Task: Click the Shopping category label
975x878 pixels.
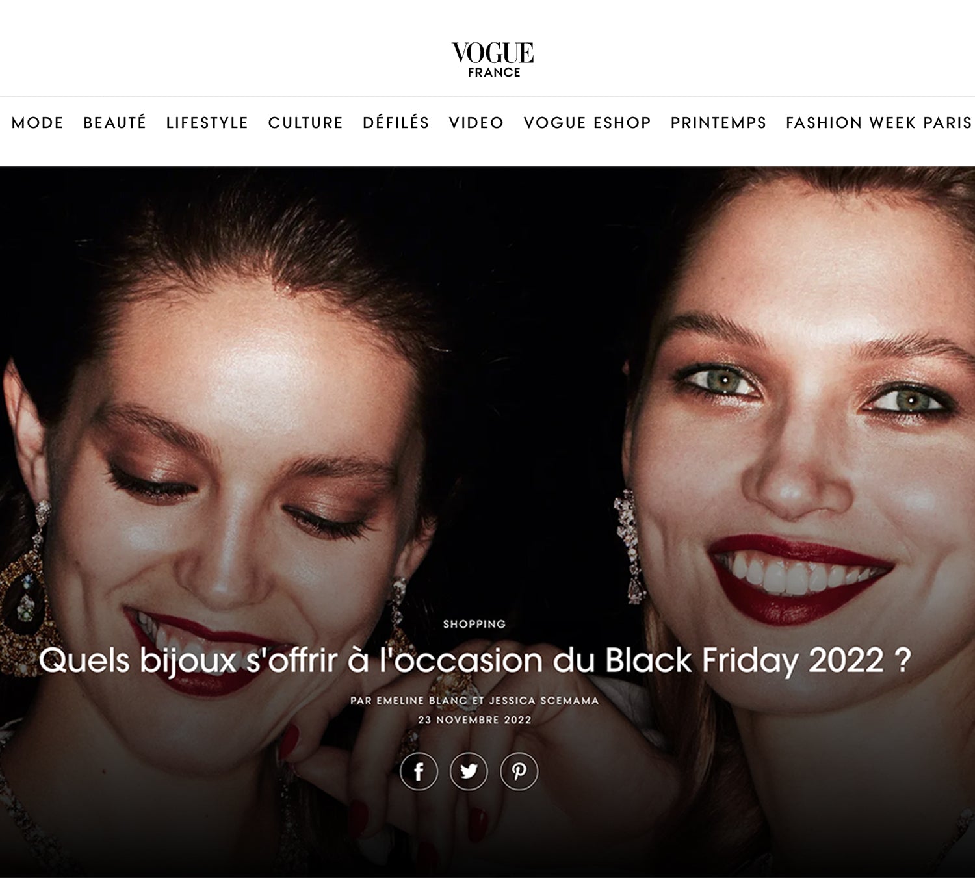Action: click(474, 624)
